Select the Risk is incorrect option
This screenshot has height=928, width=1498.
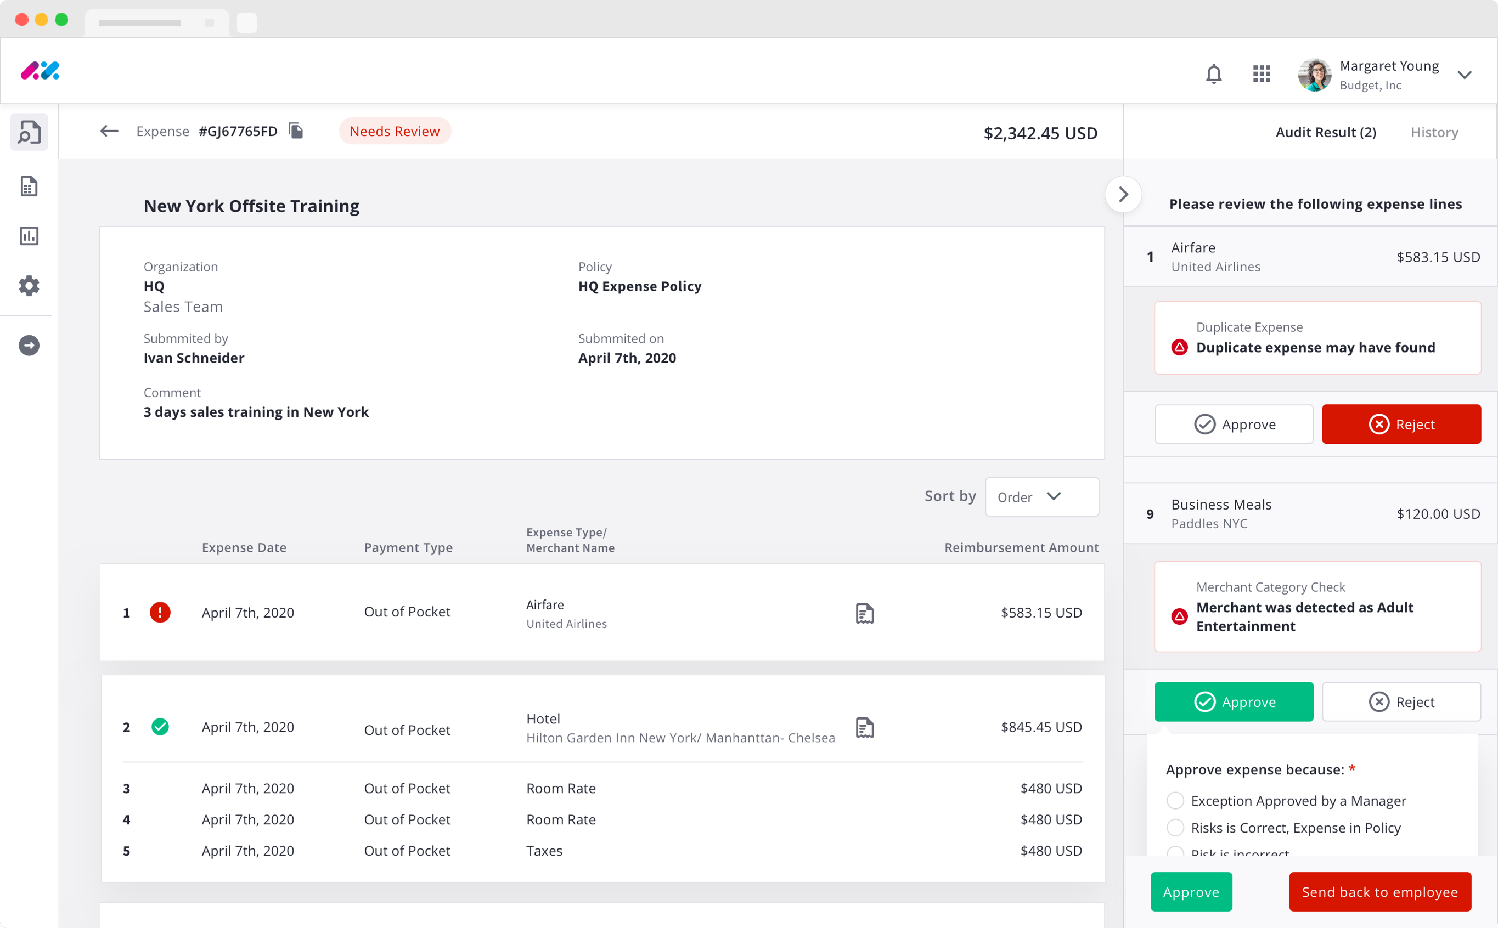point(1175,852)
